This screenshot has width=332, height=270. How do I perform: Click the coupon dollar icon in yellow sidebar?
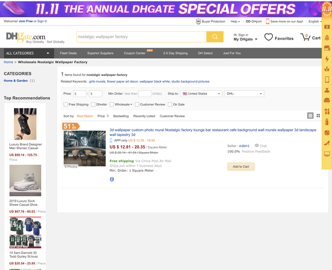(x=327, y=27)
